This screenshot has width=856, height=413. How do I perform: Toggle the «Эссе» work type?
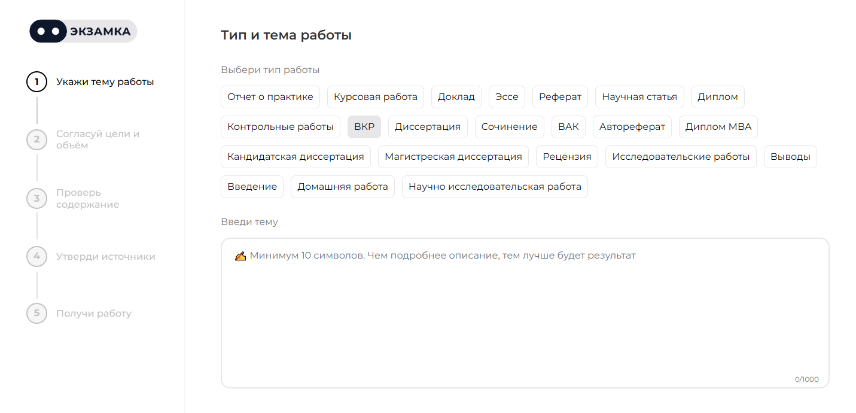tap(507, 96)
